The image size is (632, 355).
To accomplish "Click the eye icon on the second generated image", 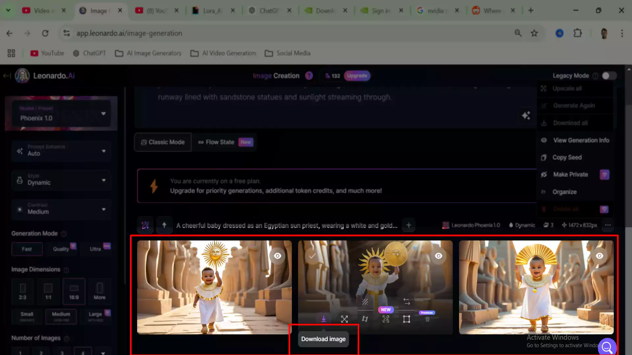I will pos(438,256).
